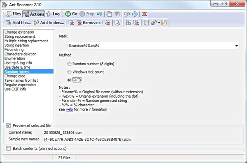
Task: Switch to the Files tab
Action: pyautogui.click(x=13, y=14)
